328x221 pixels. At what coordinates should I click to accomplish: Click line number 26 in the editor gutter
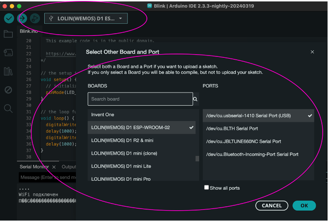29,80
